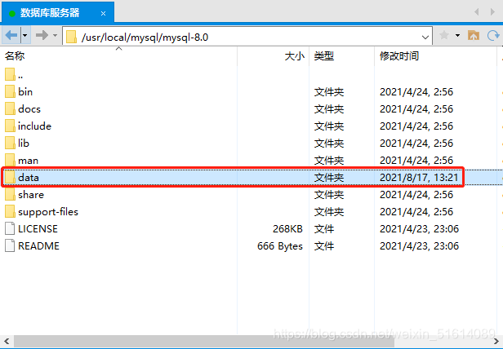Viewport: 503px width, 349px height.
Task: Click the scrollbar left arrow
Action: point(7,341)
